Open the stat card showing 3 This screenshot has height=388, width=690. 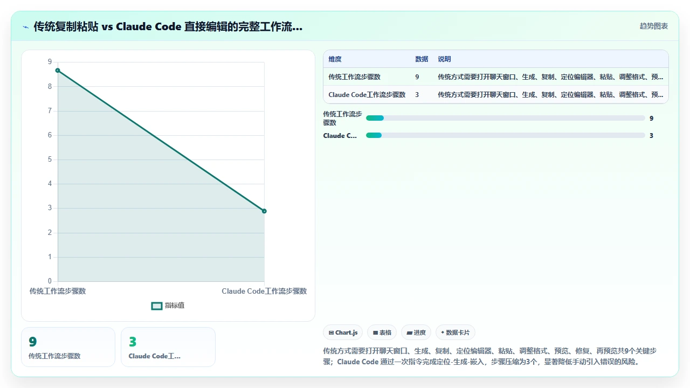168,347
